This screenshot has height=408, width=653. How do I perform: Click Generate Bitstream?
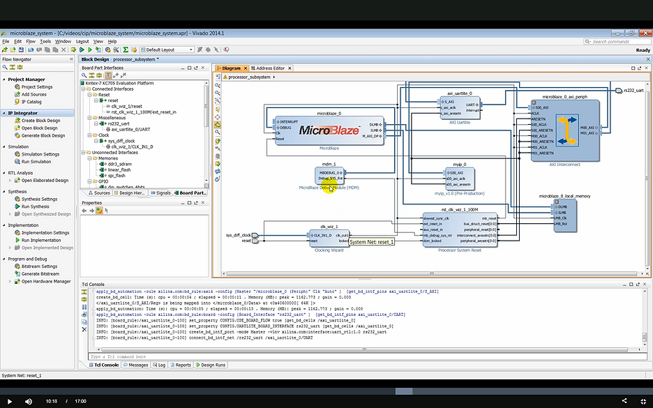click(40, 274)
